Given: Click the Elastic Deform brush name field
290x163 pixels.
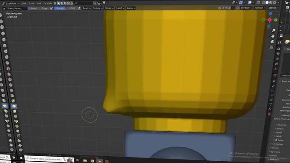Looking at the screenshot, I should point(17,9).
